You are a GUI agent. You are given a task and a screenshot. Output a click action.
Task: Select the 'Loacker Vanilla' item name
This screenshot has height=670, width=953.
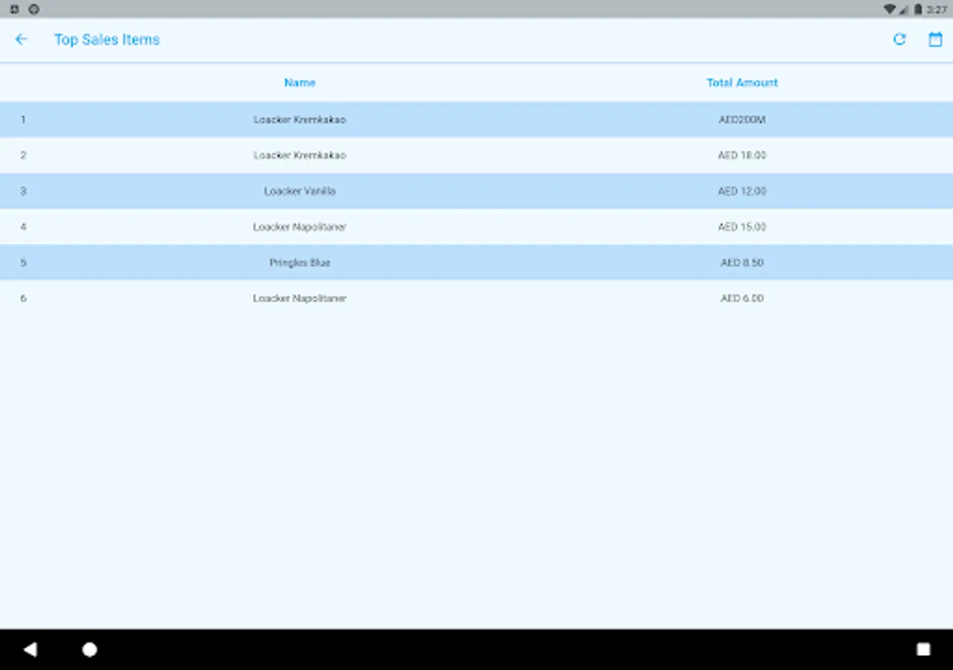(x=299, y=191)
